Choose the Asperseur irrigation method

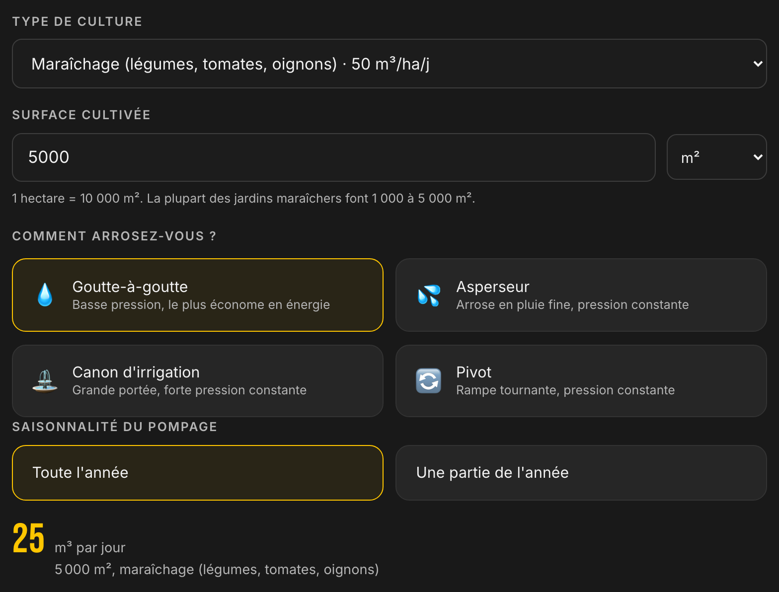coord(581,295)
